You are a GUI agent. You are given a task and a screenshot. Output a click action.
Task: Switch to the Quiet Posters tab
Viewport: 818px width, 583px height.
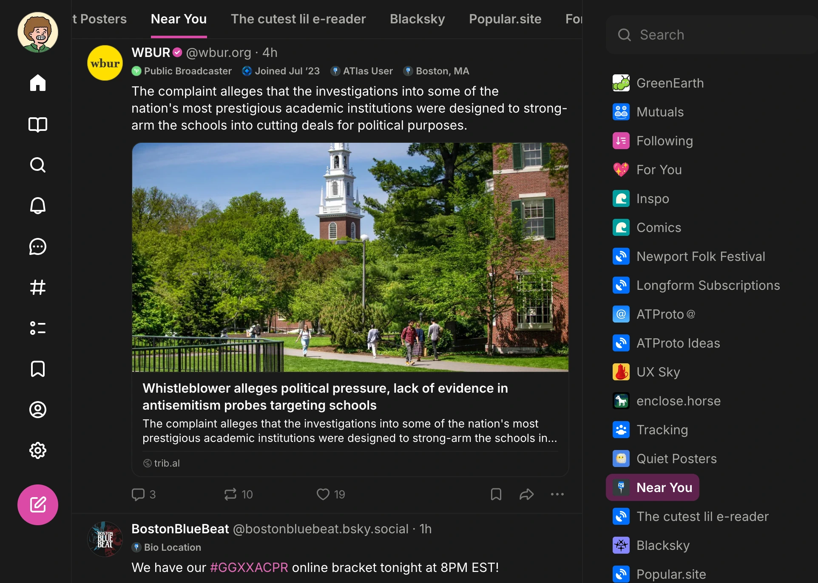[99, 19]
